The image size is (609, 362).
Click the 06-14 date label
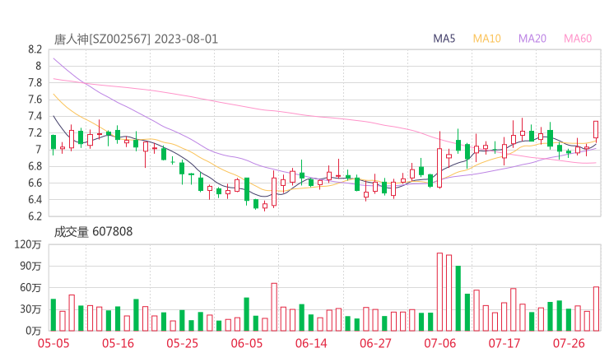pos(311,343)
